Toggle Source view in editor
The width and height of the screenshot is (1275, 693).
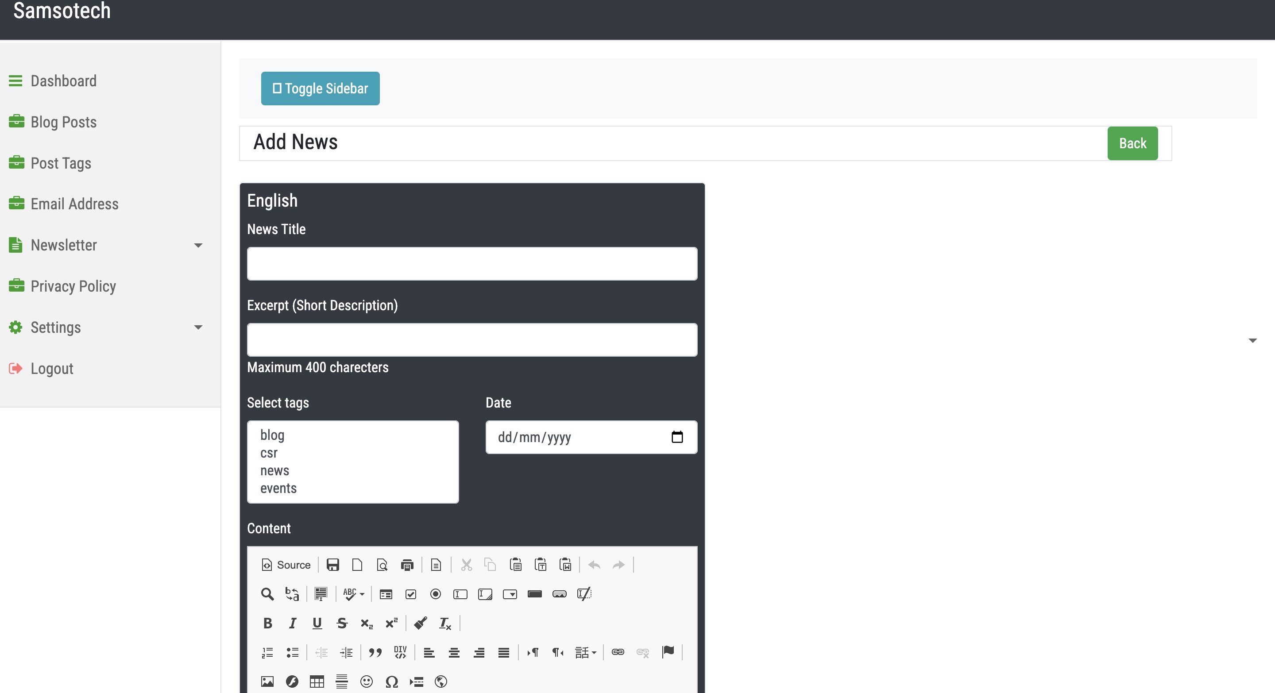[286, 565]
